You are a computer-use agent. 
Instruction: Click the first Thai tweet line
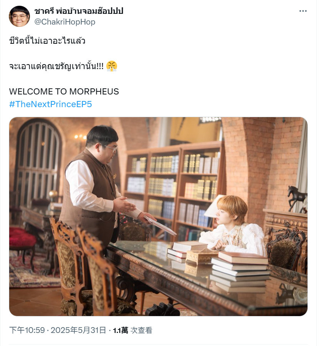click(x=47, y=41)
